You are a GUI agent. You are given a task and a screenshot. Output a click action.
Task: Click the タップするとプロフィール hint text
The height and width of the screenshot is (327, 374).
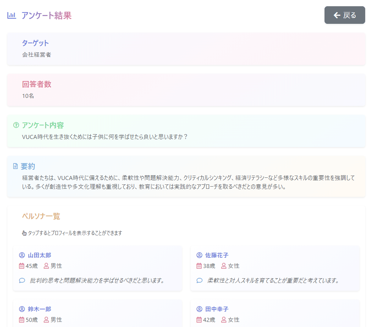click(x=75, y=233)
